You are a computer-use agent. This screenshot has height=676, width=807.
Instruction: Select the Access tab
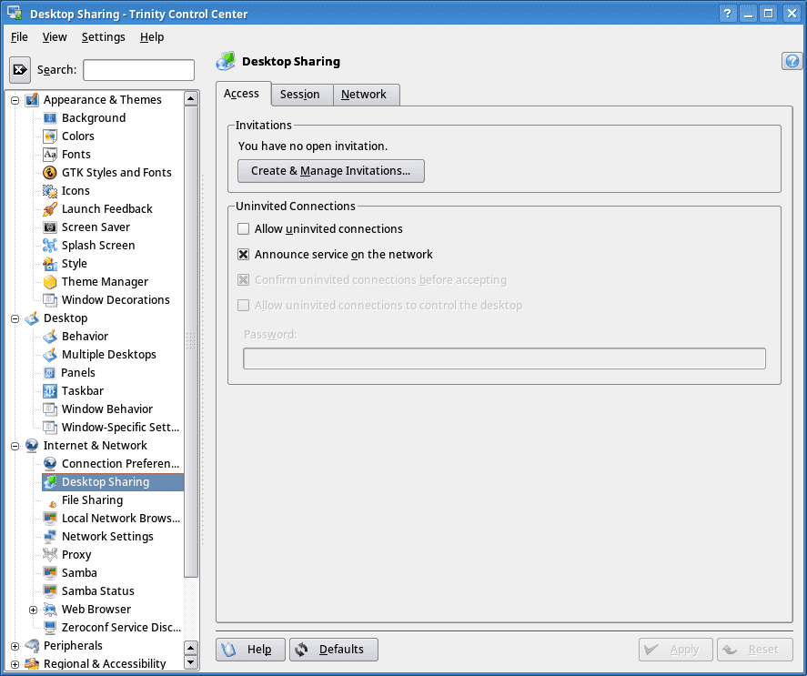(x=244, y=94)
